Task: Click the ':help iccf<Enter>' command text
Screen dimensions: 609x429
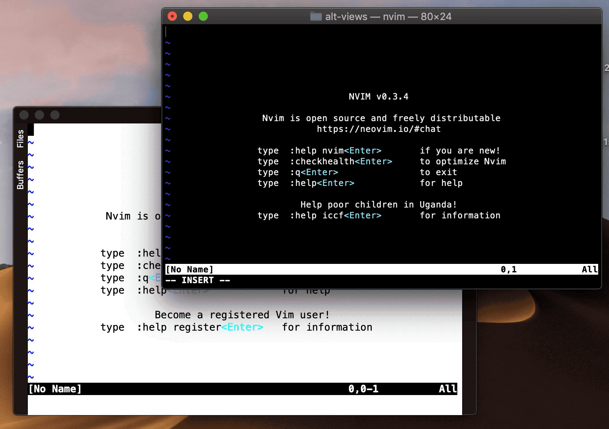Action: click(336, 215)
